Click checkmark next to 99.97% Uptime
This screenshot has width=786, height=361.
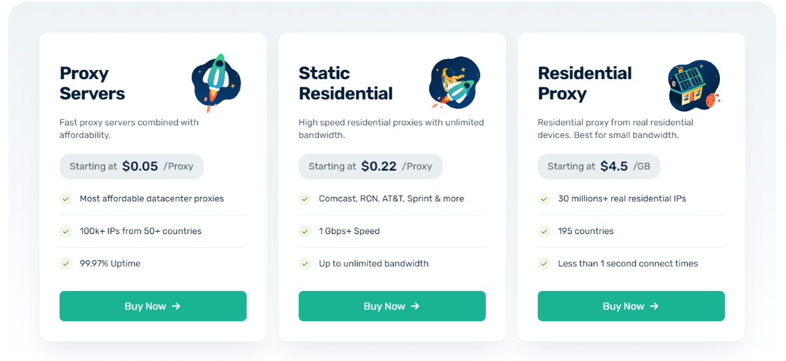click(x=65, y=264)
